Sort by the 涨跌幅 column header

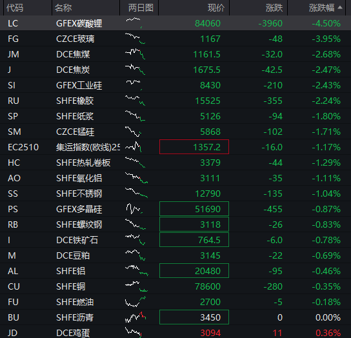(321, 8)
